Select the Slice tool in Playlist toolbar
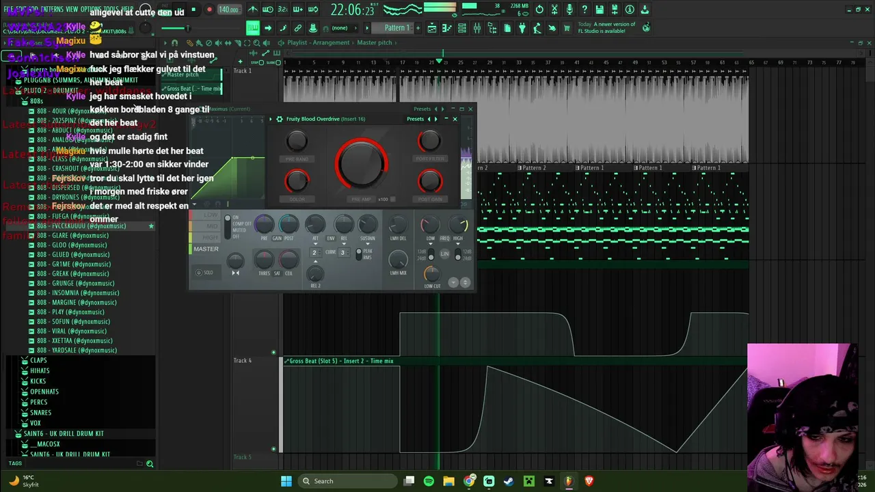The height and width of the screenshot is (492, 875). tap(237, 43)
